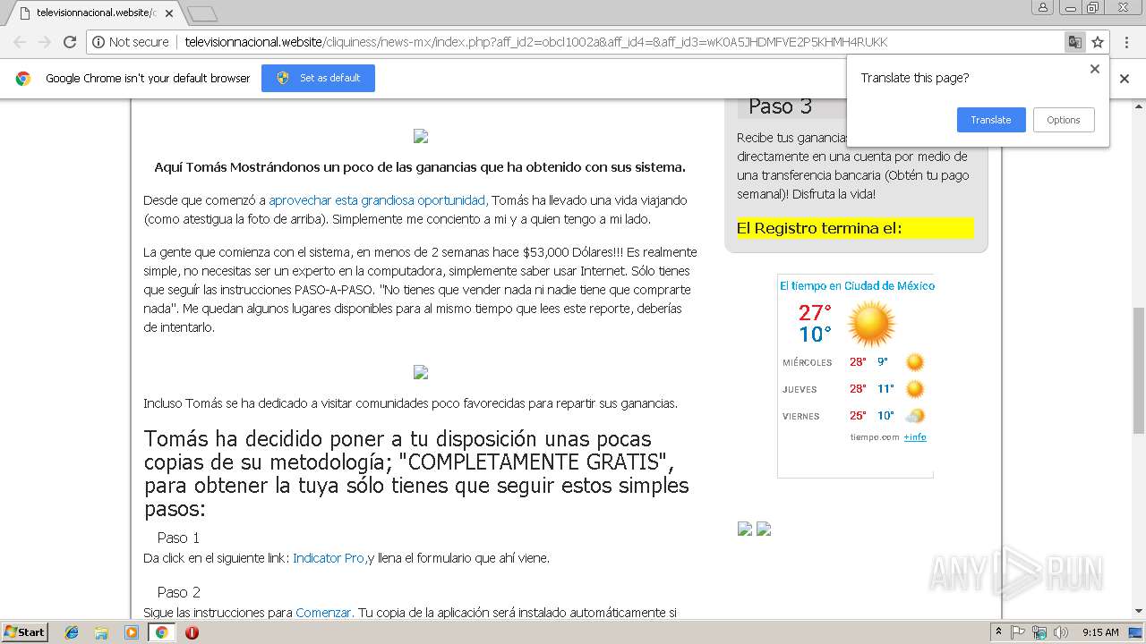Open the Chrome three-dot menu
This screenshot has width=1146, height=644.
click(1126, 42)
